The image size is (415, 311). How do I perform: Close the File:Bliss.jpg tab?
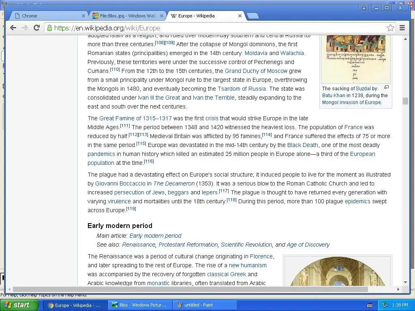point(161,16)
